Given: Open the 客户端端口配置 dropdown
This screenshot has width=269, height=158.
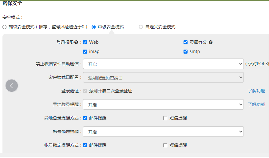Looking at the screenshot, I should (163, 78).
